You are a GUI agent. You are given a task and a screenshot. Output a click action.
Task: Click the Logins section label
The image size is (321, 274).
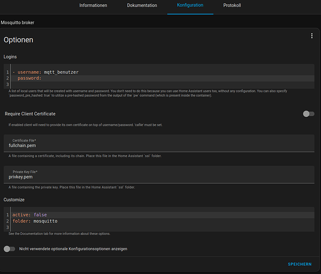pos(10,57)
